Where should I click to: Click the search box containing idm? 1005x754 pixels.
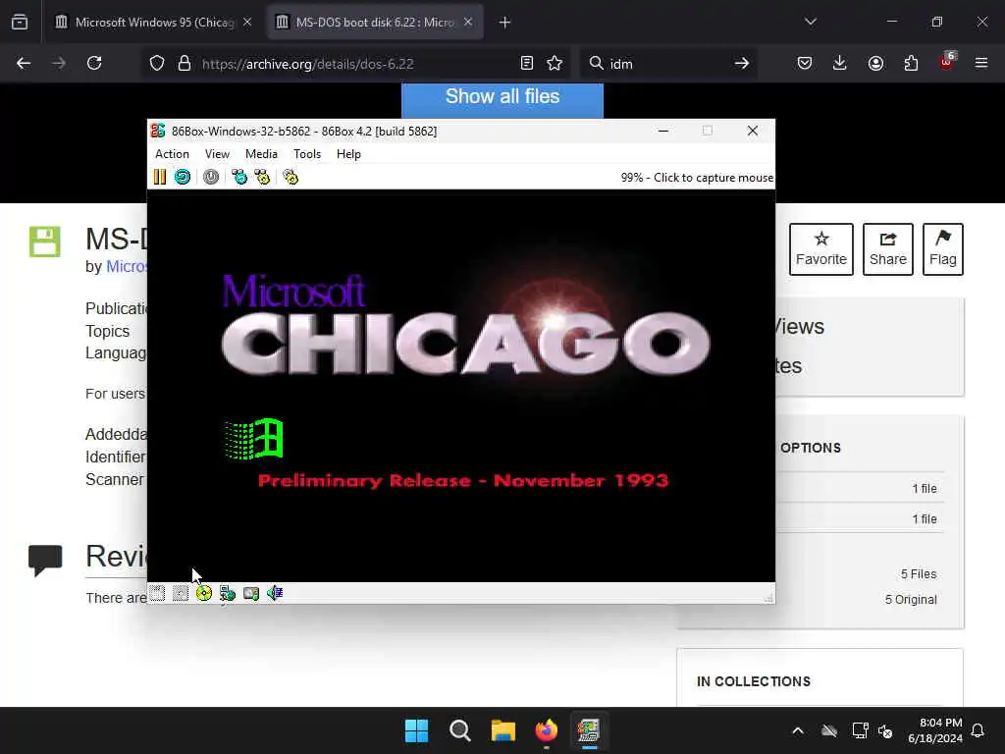(666, 64)
